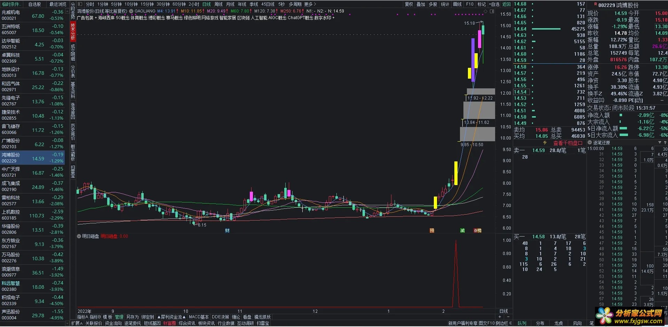The width and height of the screenshot is (668, 327).
Task: Open the 查看千档盘口 link
Action: tap(568, 143)
